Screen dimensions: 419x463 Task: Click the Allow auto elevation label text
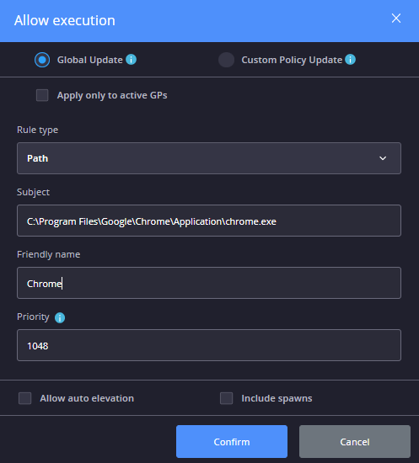point(87,398)
